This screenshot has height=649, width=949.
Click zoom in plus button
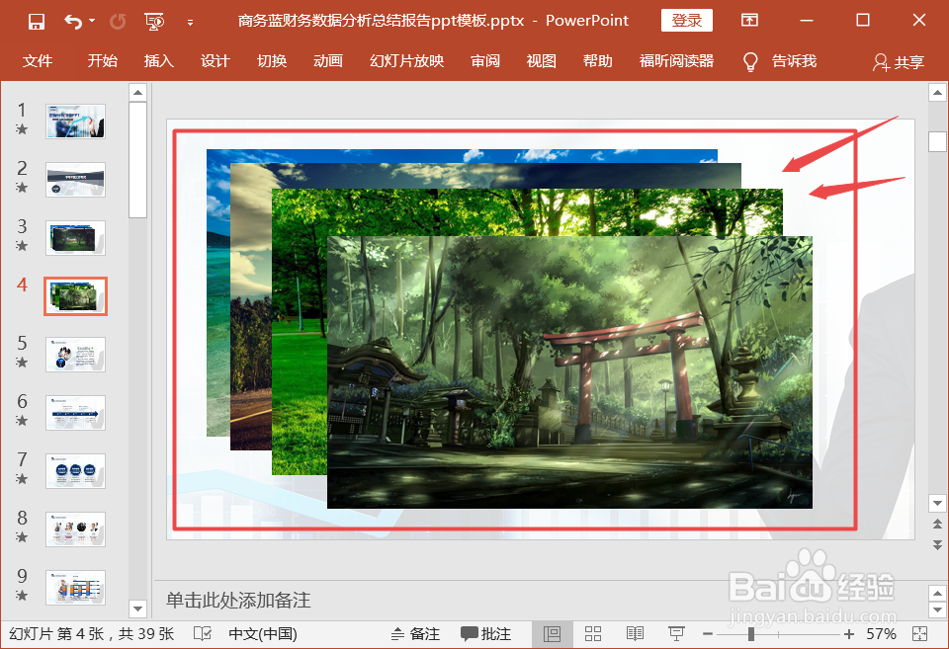pos(849,634)
